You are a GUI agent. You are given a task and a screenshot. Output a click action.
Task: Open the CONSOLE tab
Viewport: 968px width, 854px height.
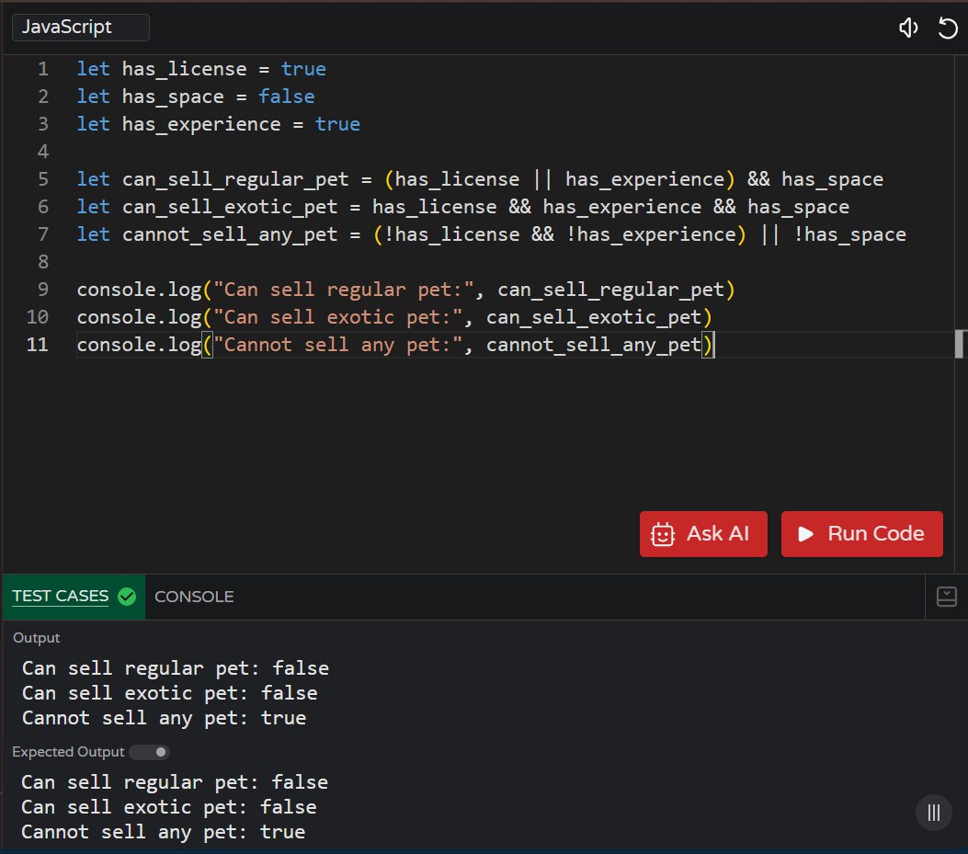tap(194, 597)
